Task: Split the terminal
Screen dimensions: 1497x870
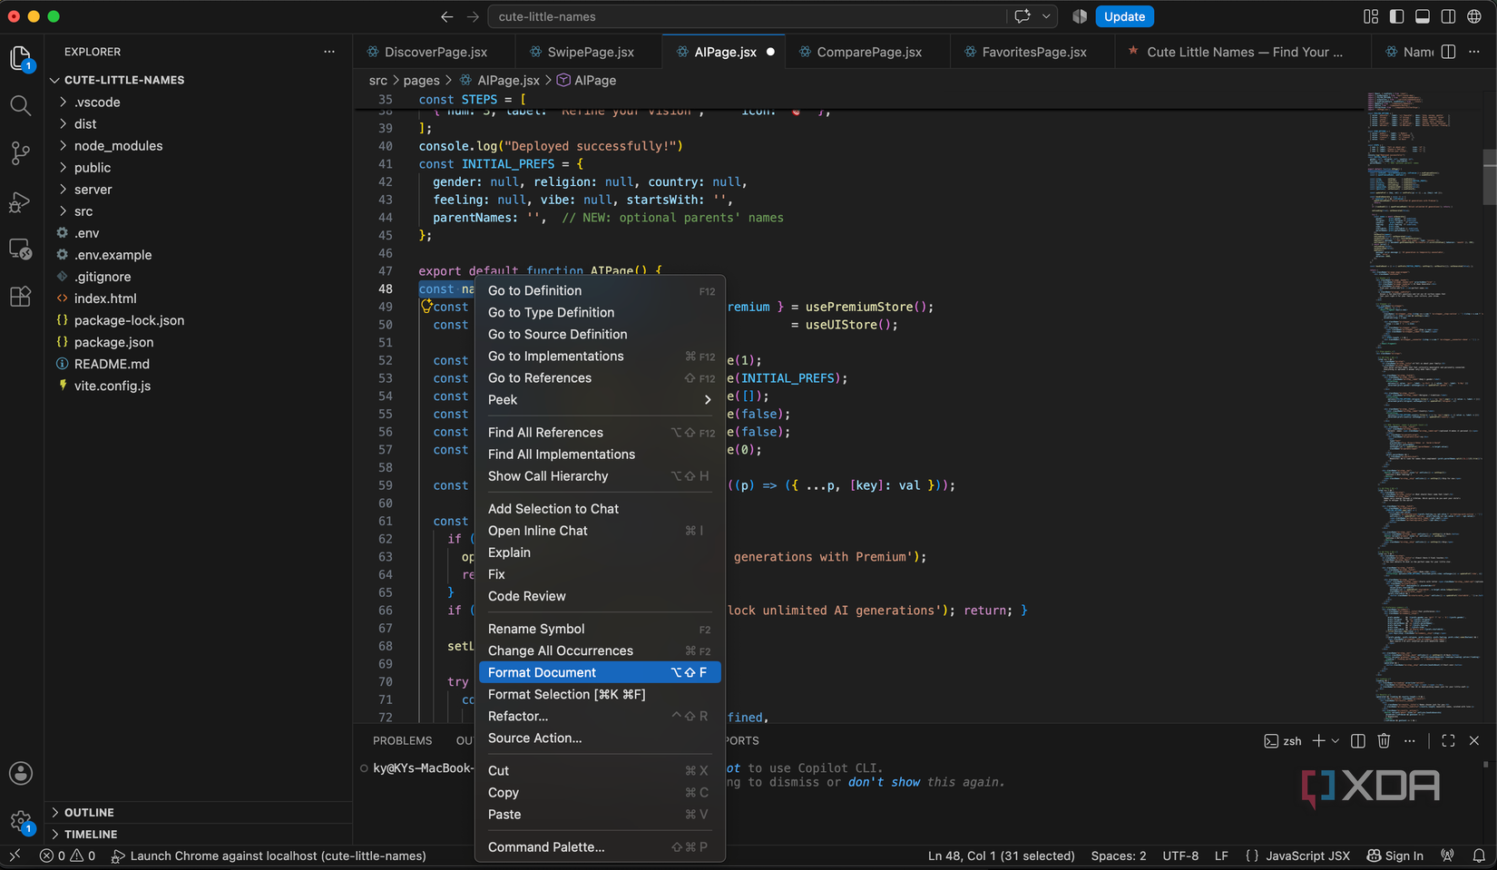Action: pyautogui.click(x=1358, y=741)
